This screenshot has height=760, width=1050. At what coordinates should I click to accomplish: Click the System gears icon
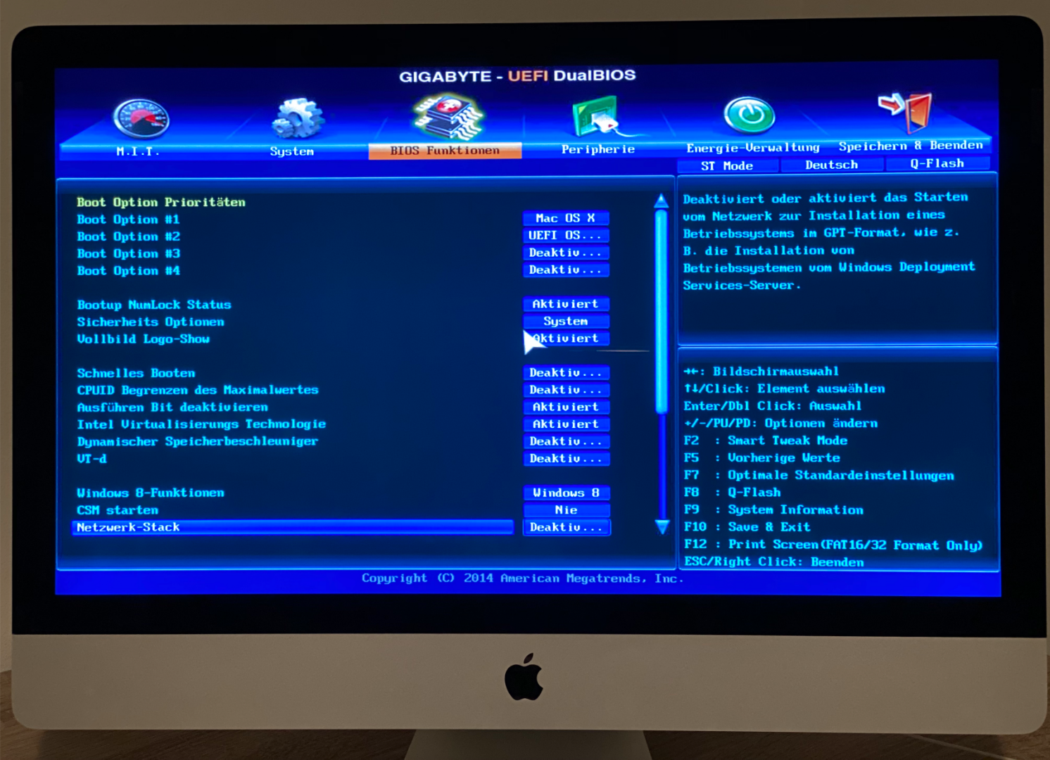pos(298,118)
